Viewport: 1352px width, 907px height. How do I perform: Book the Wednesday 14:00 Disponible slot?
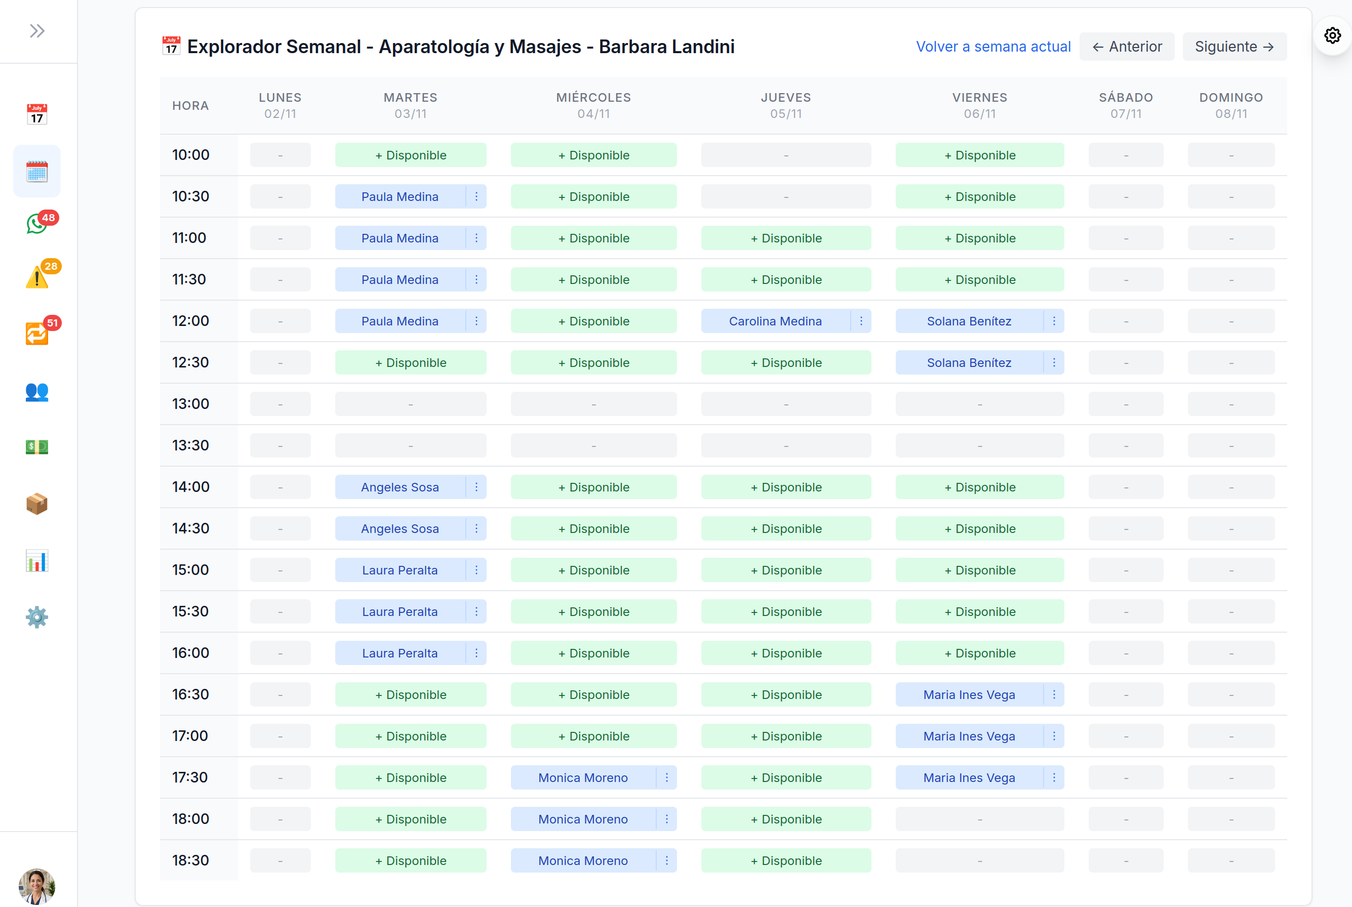click(594, 487)
